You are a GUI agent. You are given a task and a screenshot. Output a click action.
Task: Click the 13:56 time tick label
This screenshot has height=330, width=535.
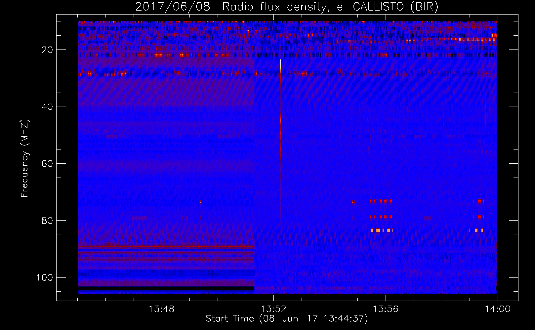click(386, 309)
